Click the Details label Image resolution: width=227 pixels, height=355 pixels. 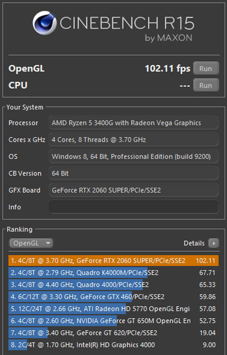coord(194,243)
